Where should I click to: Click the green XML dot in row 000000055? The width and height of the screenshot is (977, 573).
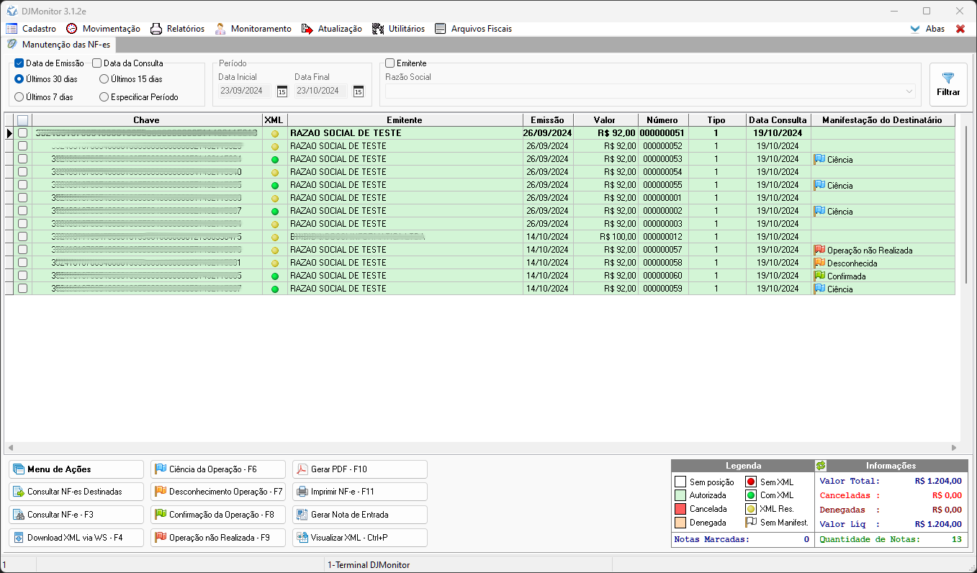click(x=274, y=186)
